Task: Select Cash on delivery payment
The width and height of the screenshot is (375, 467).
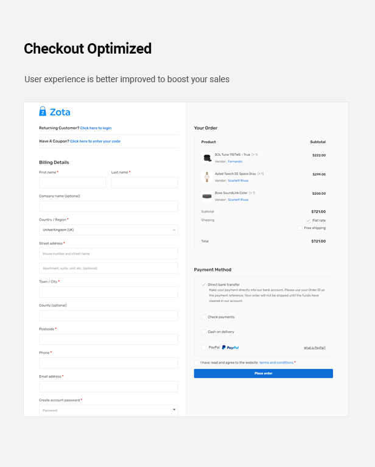Action: pyautogui.click(x=203, y=332)
